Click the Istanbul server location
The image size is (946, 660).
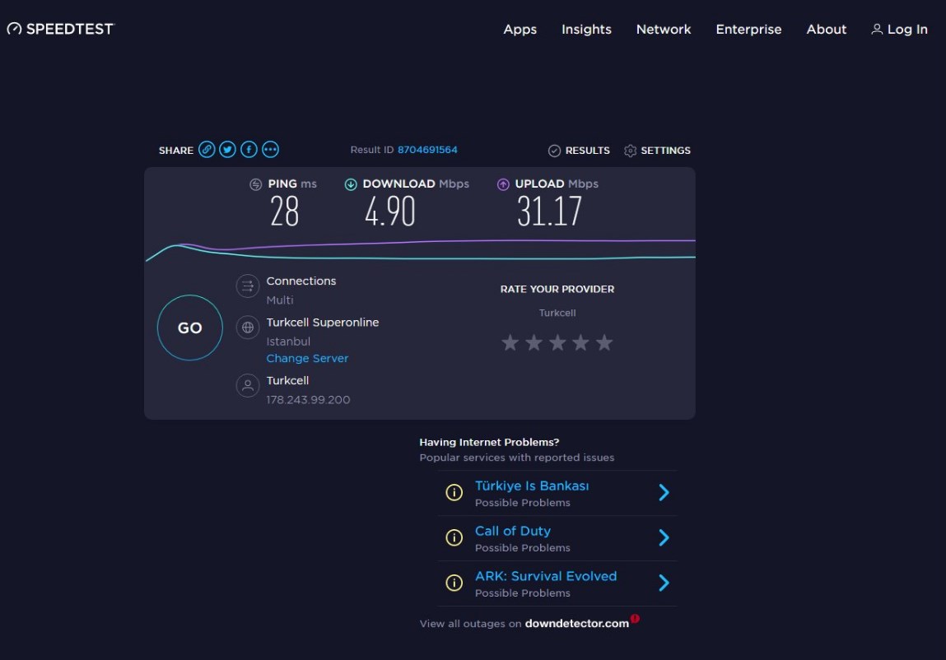click(x=288, y=341)
